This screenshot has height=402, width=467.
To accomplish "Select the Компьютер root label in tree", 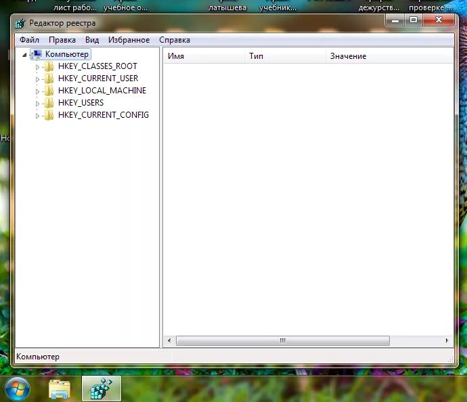I will (67, 54).
